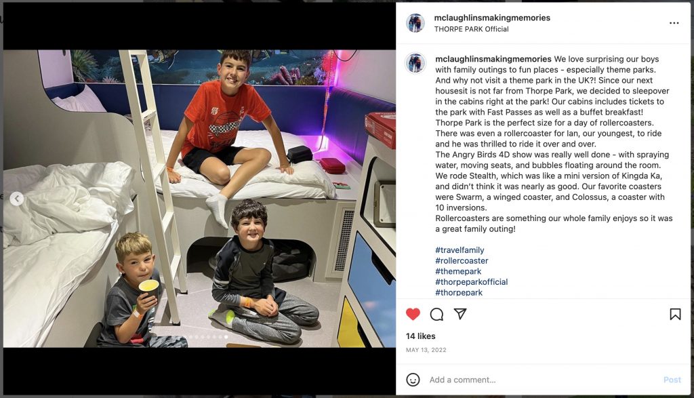
Task: Open comments with speech bubble icon
Action: pos(436,314)
